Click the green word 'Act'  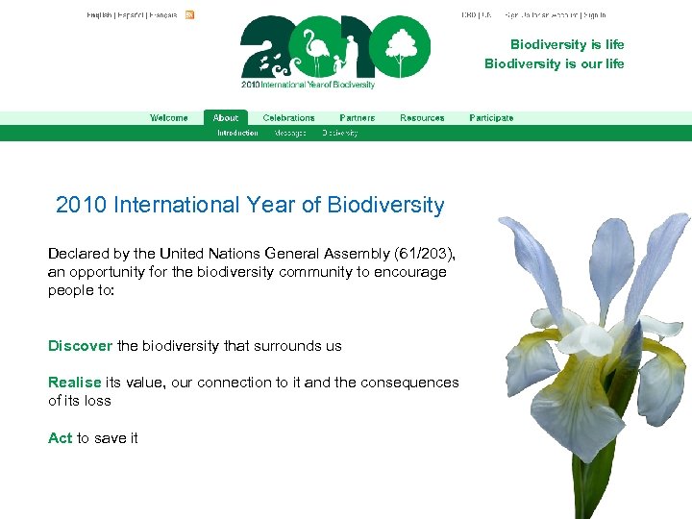(60, 438)
